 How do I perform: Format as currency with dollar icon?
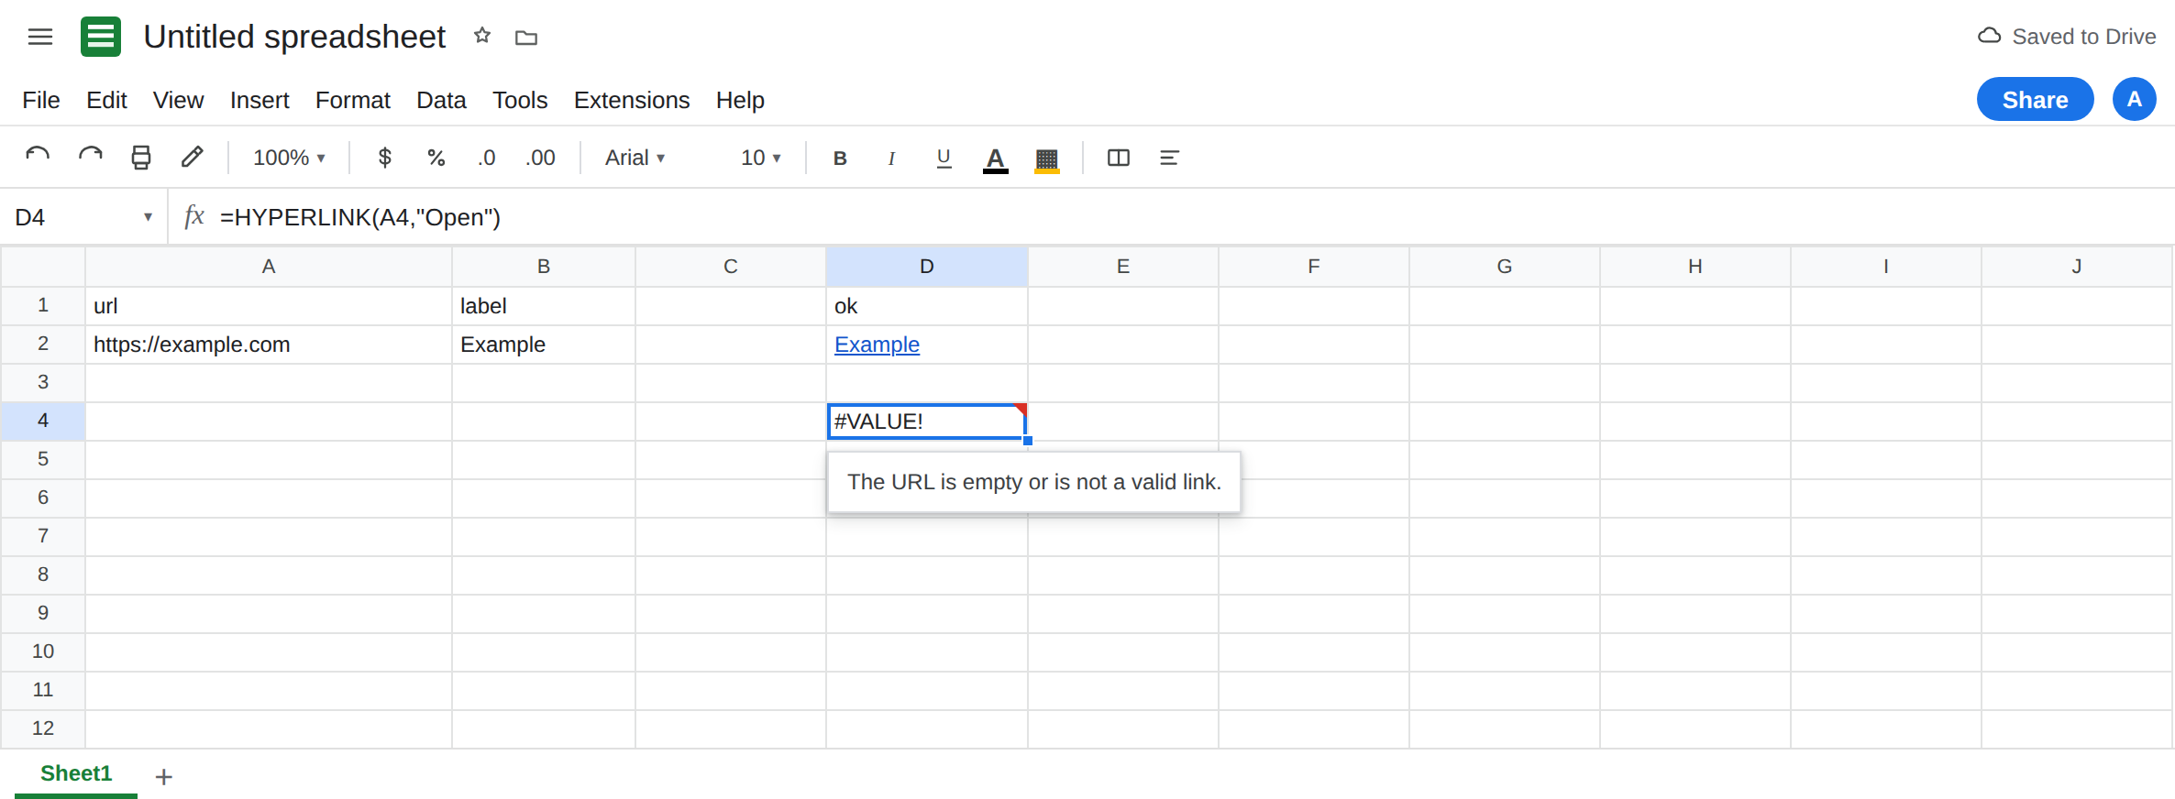pyautogui.click(x=385, y=158)
